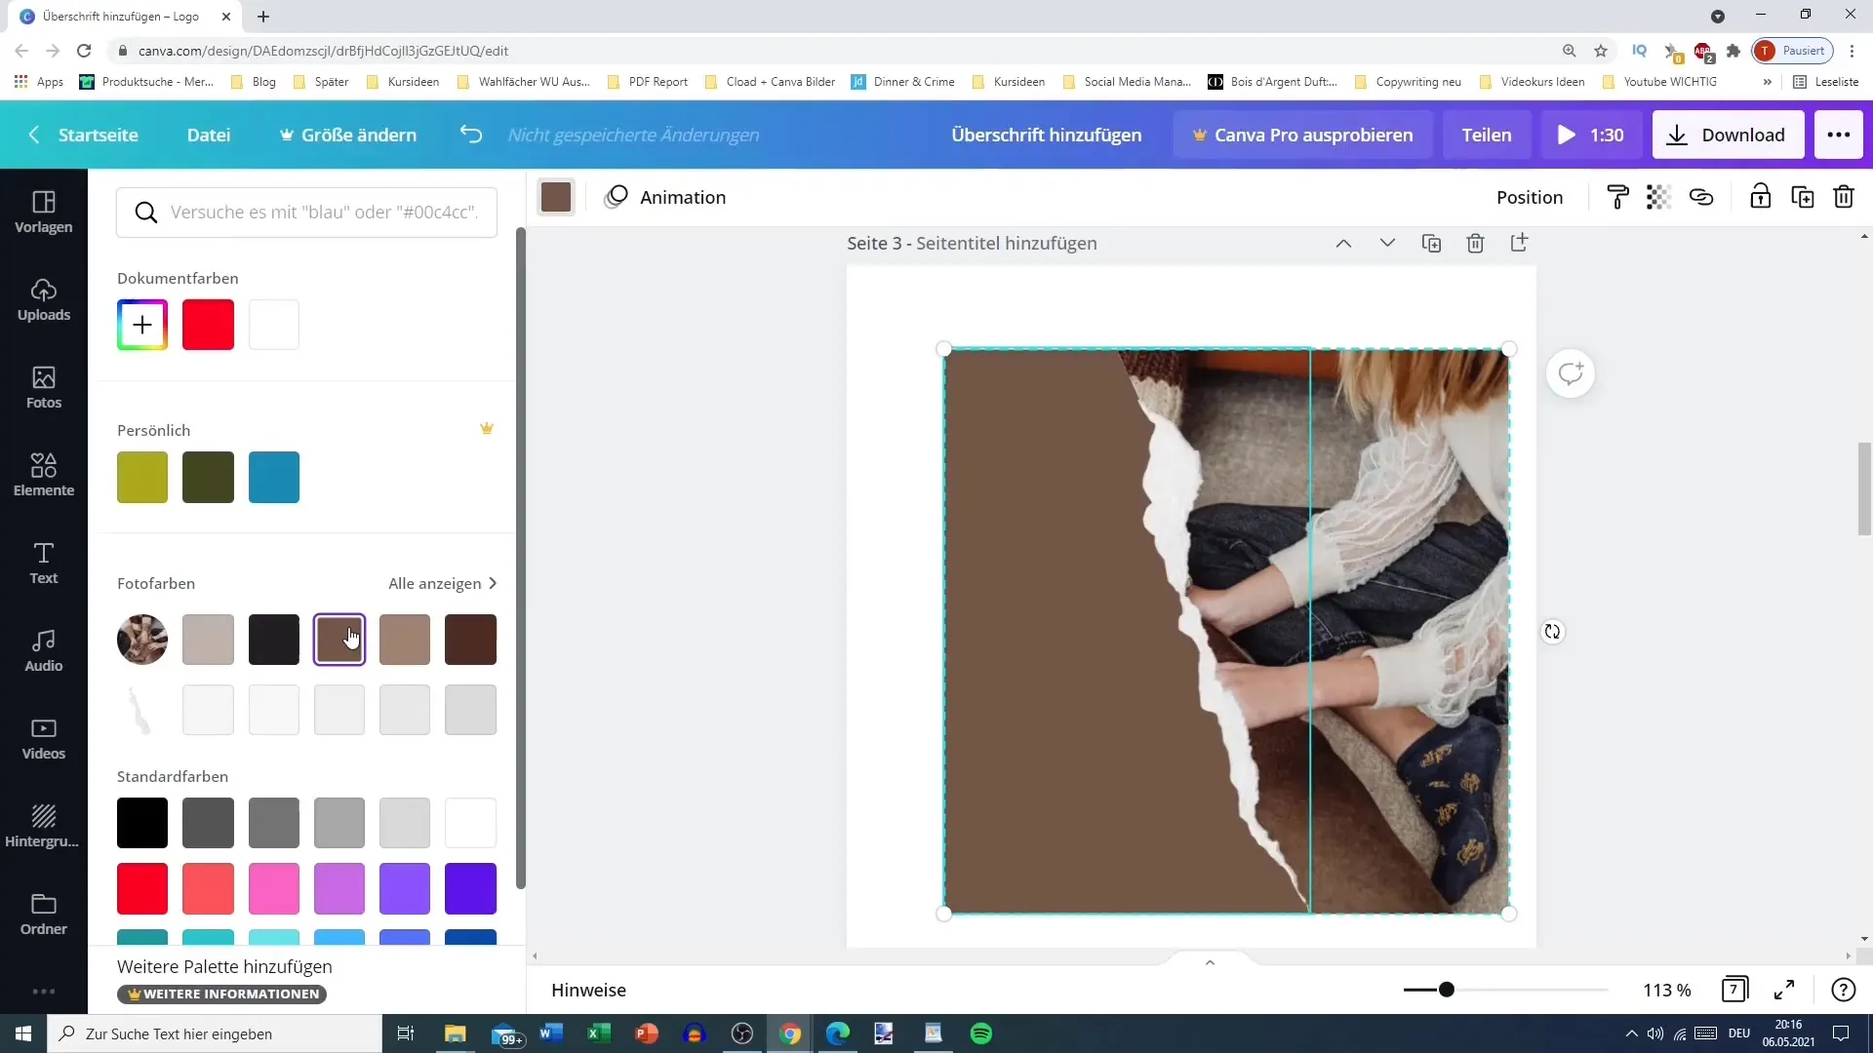The height and width of the screenshot is (1053, 1873).
Task: Select the dark brown Fotofarbe swatch
Action: (x=471, y=639)
